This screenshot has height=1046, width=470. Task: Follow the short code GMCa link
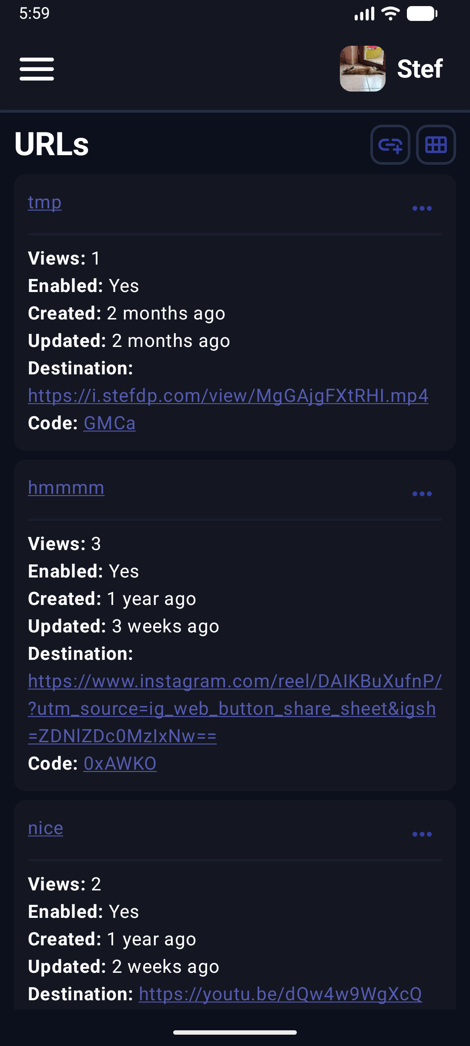coord(110,423)
